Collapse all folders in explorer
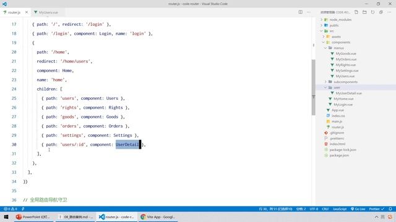Screen dimensions: 396x222 tap(381, 12)
